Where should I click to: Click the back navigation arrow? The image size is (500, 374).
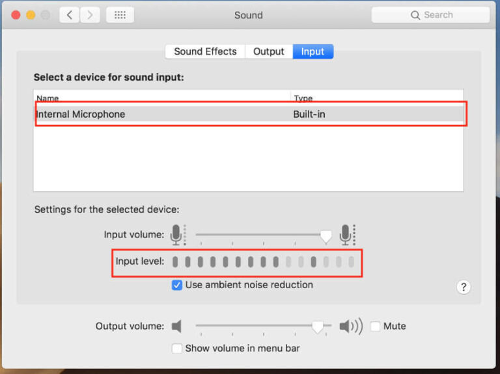70,15
